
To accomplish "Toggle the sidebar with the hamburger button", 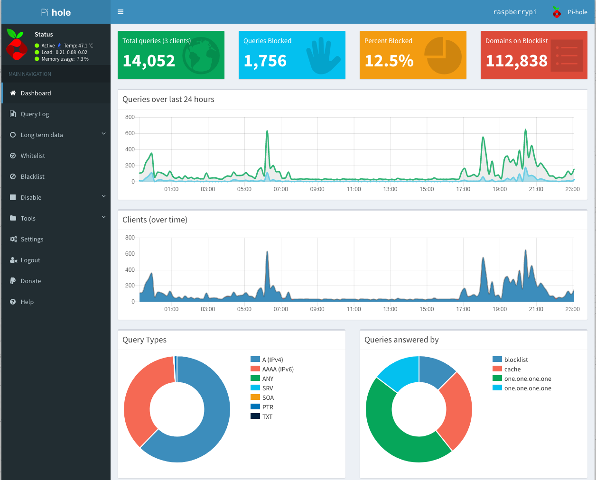I will [120, 12].
